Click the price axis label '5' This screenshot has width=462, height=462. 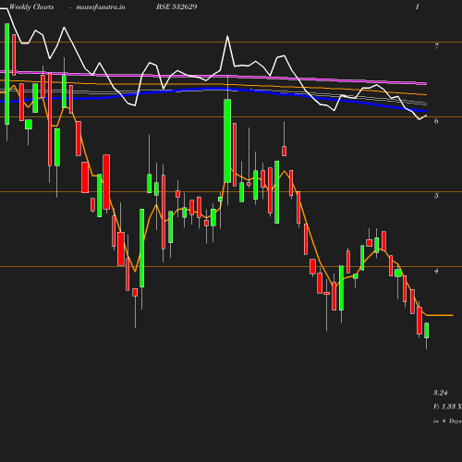tap(436, 196)
